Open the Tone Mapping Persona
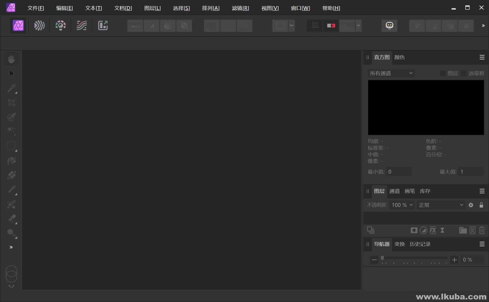 pyautogui.click(x=81, y=25)
